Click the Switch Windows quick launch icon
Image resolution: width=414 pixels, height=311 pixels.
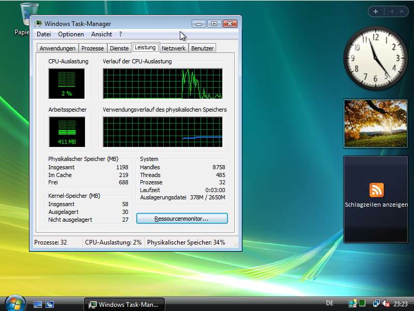(x=50, y=304)
